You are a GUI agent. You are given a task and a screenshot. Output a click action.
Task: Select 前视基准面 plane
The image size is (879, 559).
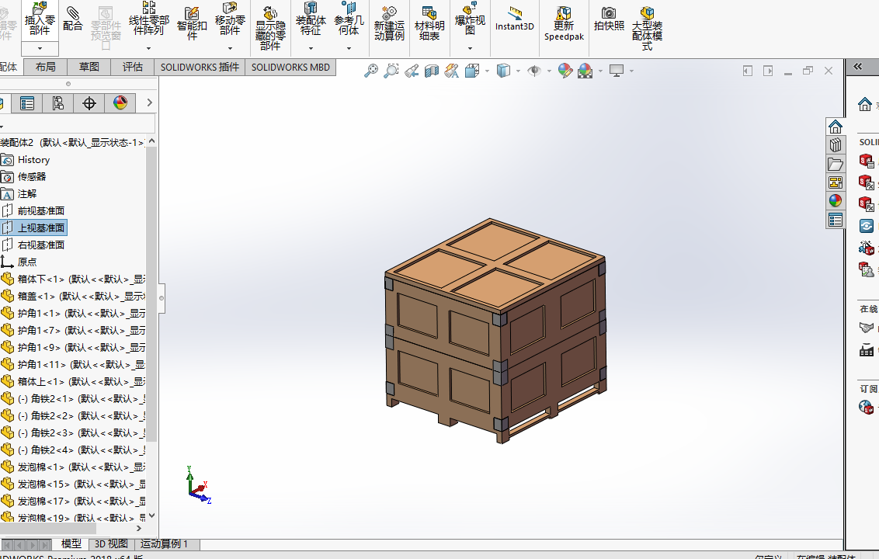pos(41,211)
